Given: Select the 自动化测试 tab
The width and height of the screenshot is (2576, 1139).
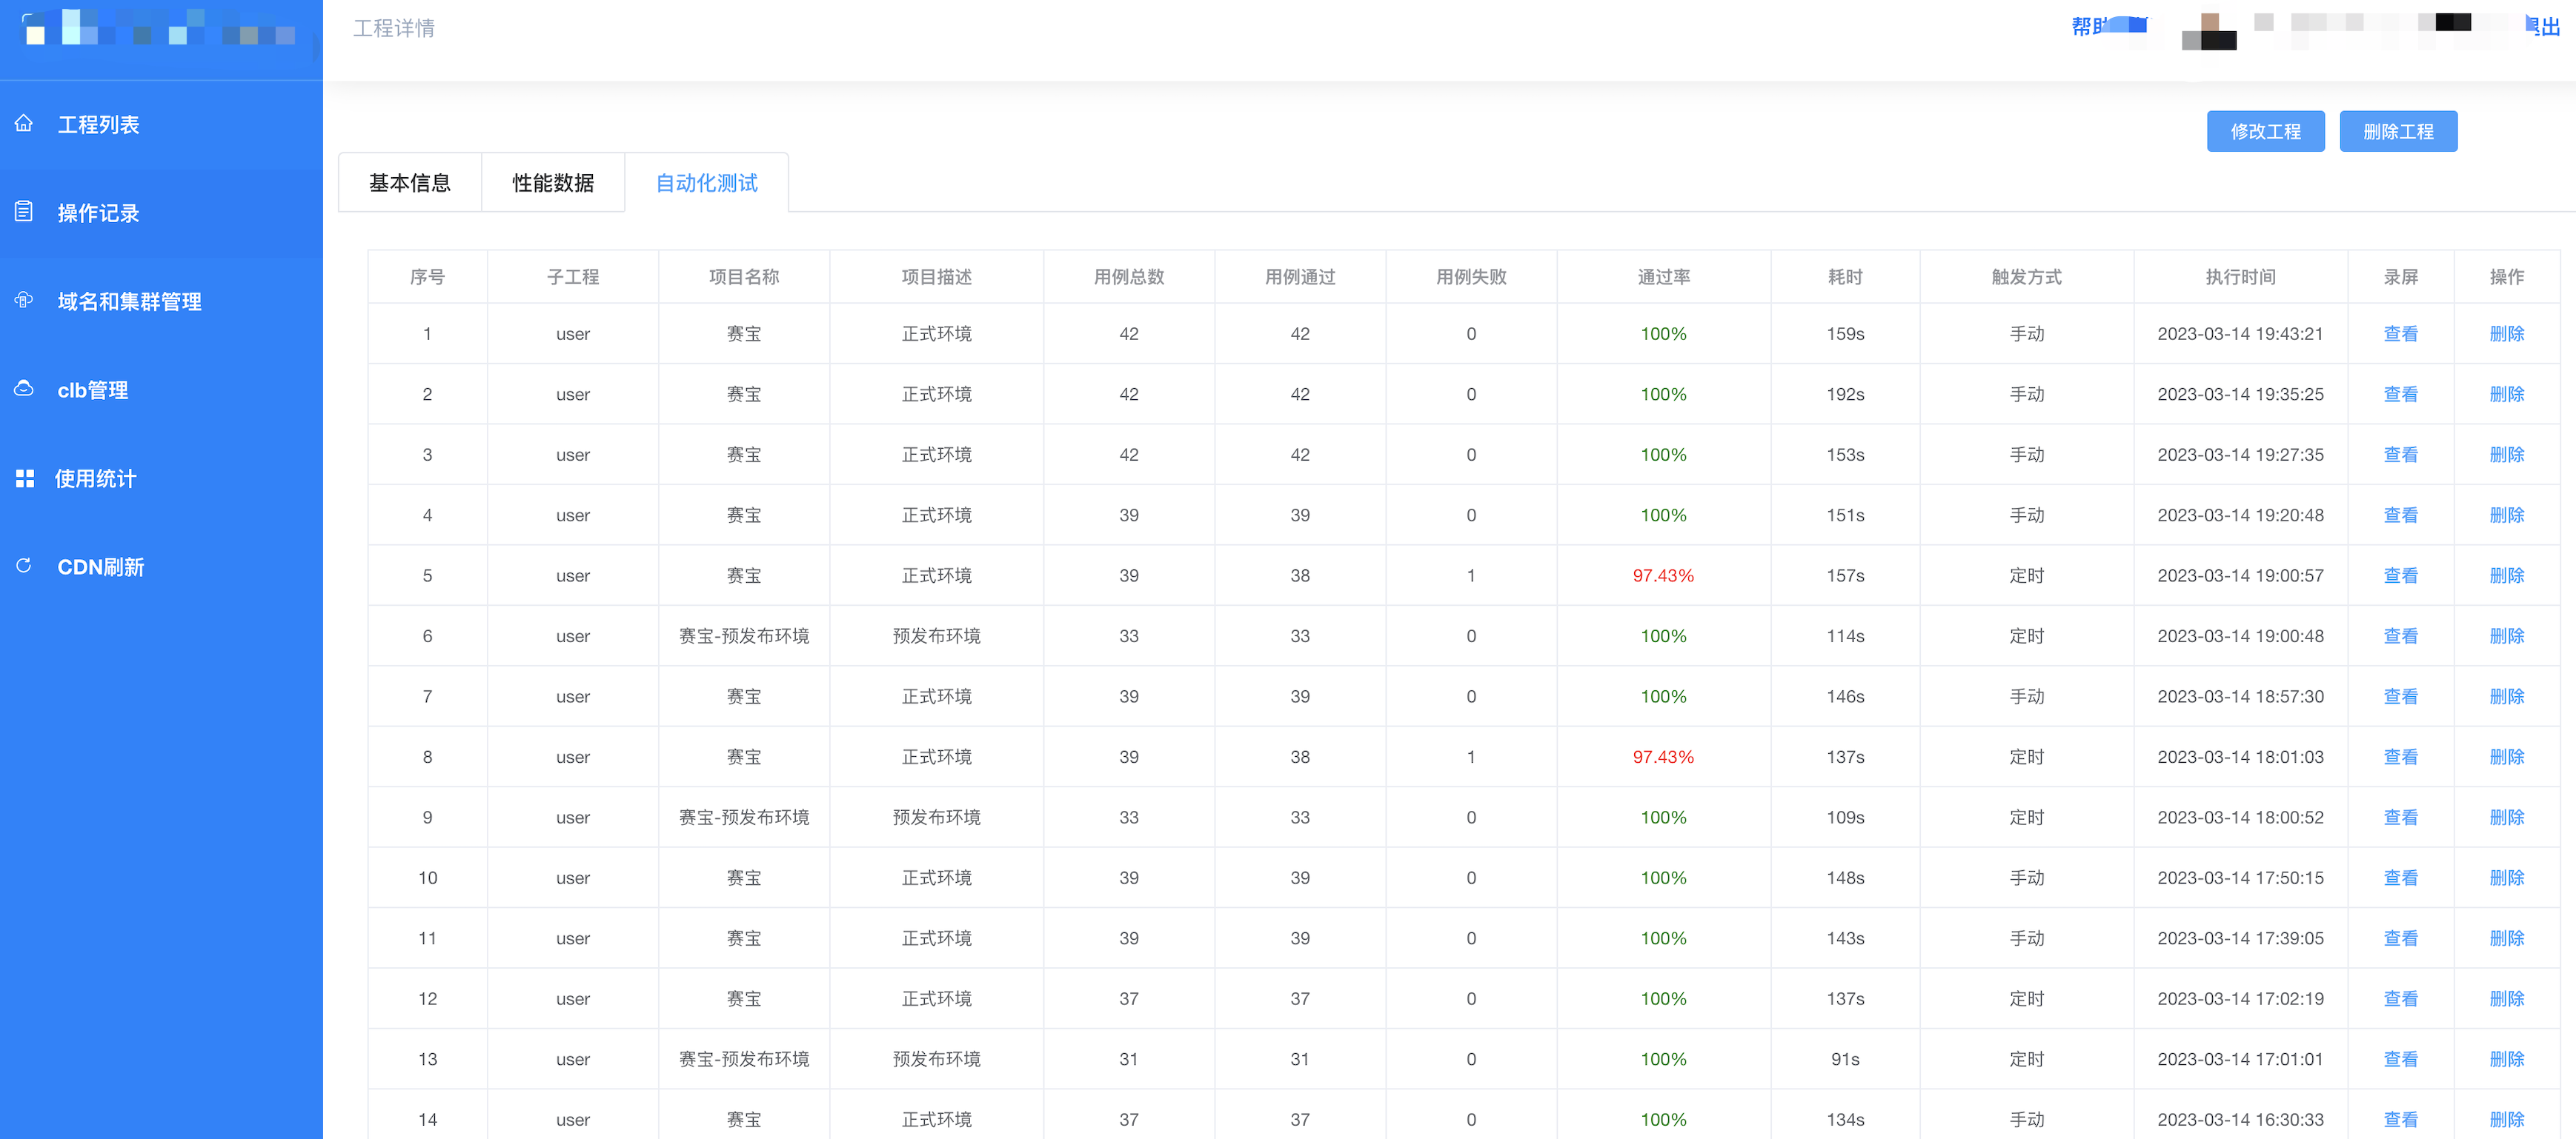Looking at the screenshot, I should tap(706, 183).
